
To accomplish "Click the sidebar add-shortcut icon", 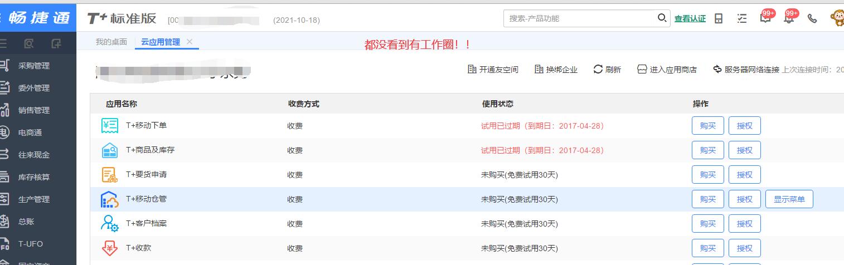I will point(56,43).
